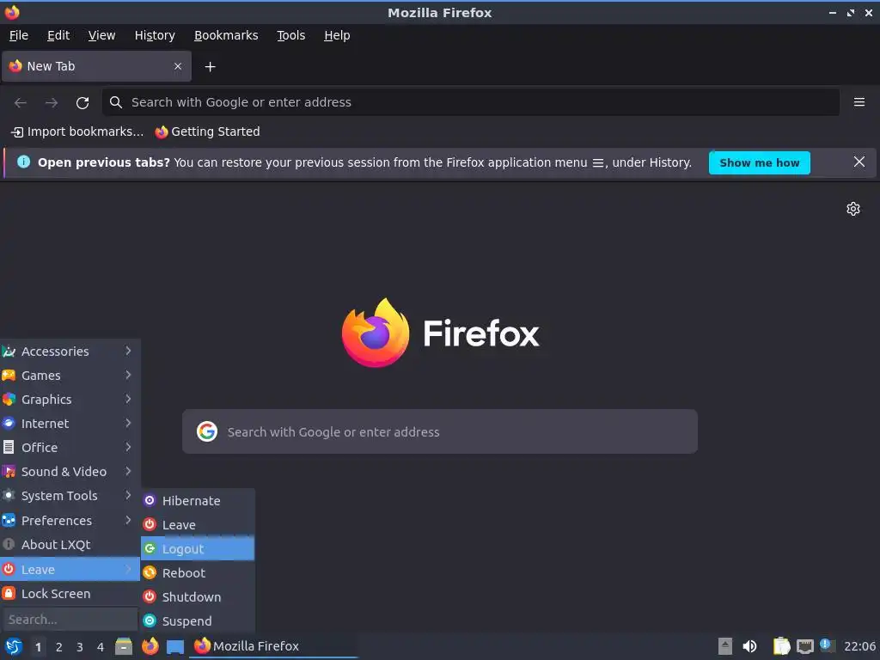Image resolution: width=880 pixels, height=660 pixels.
Task: Click the removable media eject tray icon
Action: (725, 646)
